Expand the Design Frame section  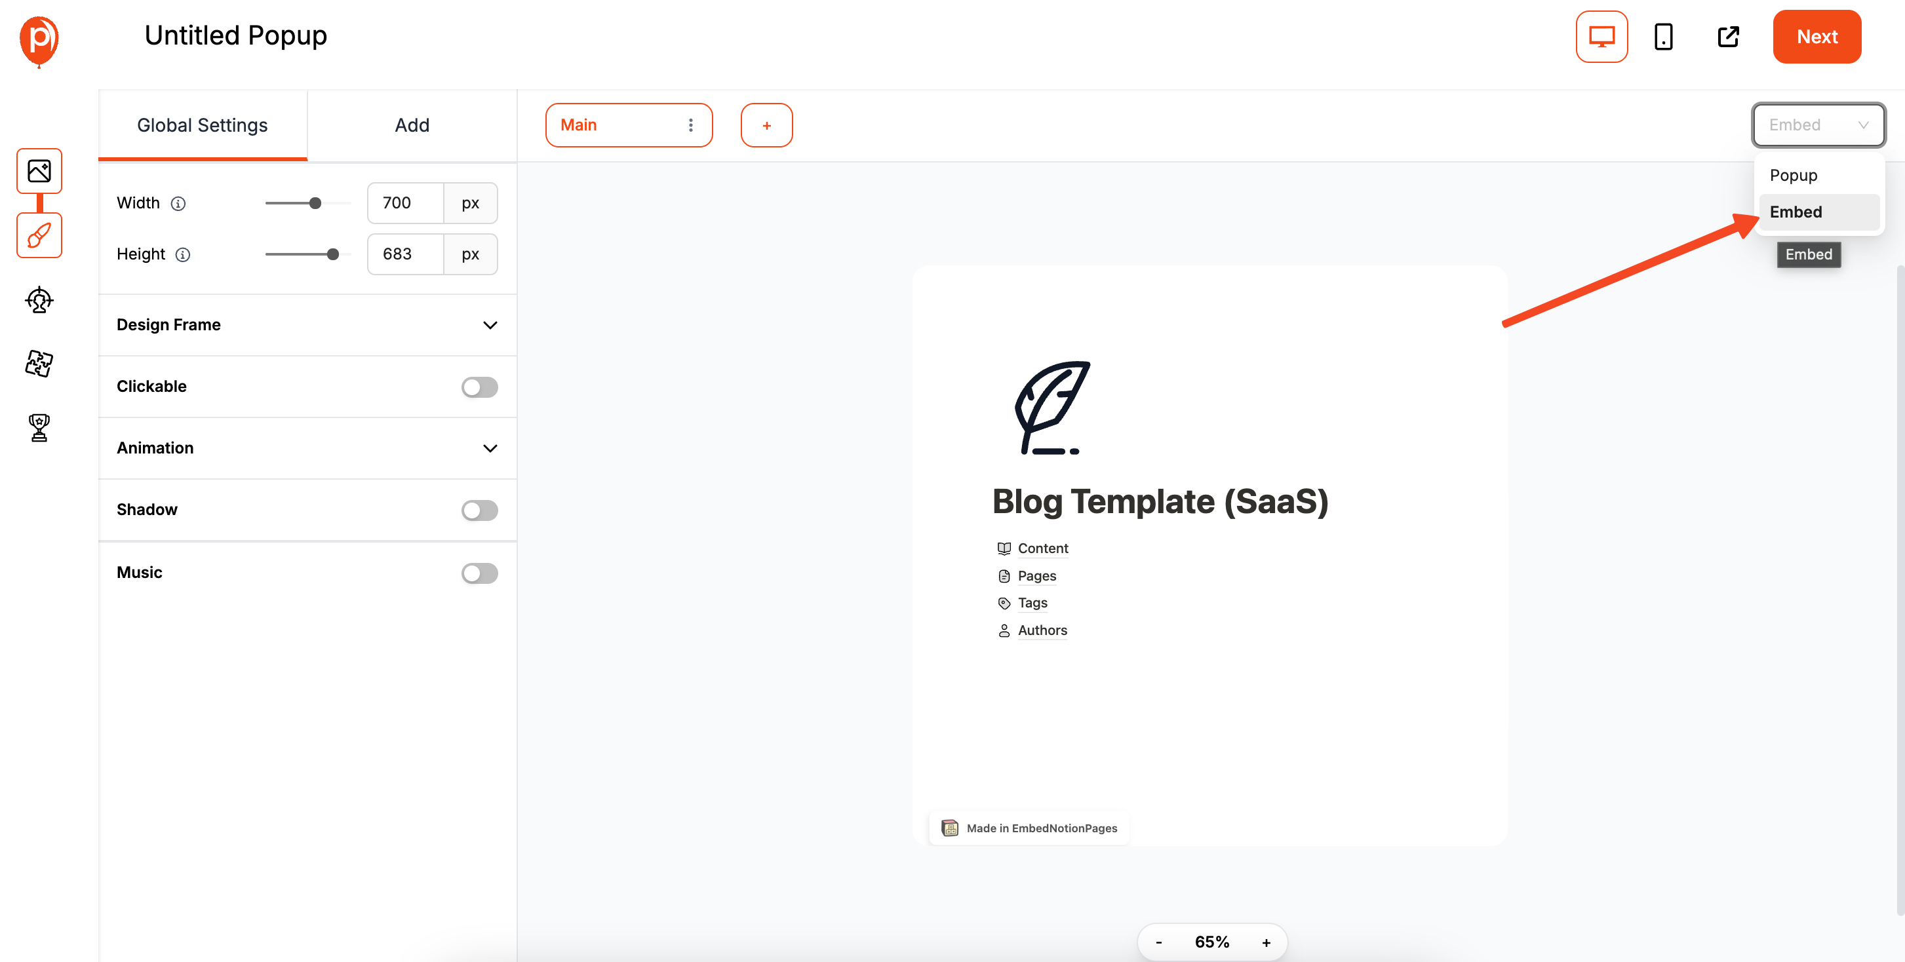[x=307, y=325]
